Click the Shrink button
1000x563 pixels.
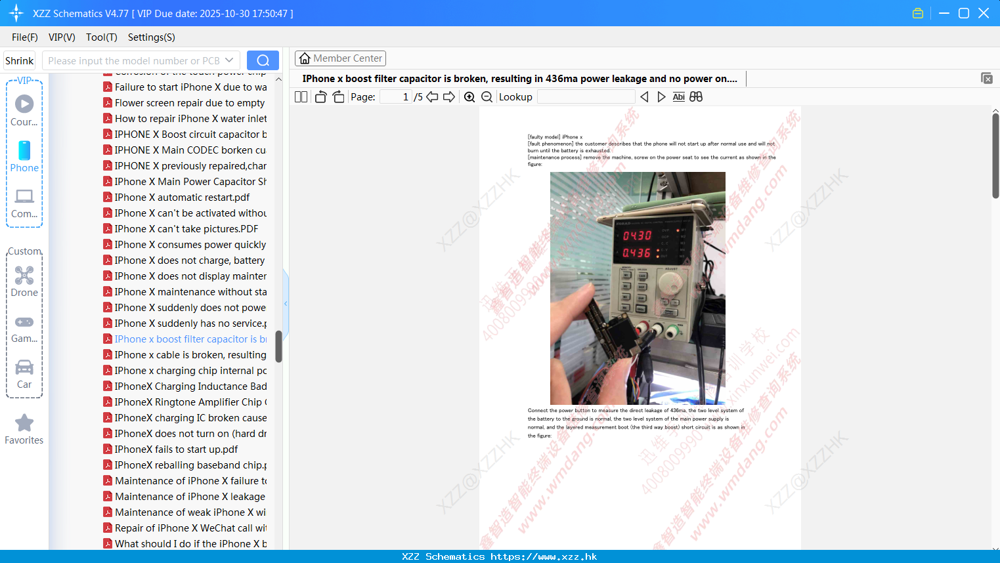click(x=20, y=60)
